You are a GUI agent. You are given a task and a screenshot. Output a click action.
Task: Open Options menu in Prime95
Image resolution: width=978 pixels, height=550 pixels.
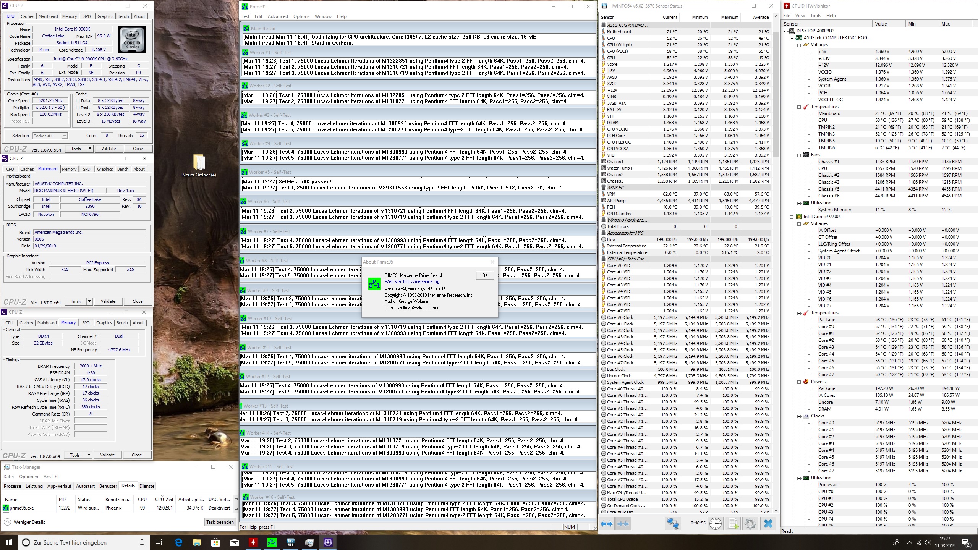point(301,16)
